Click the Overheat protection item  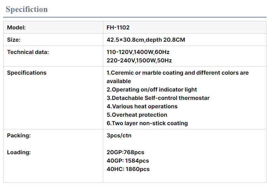point(137,115)
